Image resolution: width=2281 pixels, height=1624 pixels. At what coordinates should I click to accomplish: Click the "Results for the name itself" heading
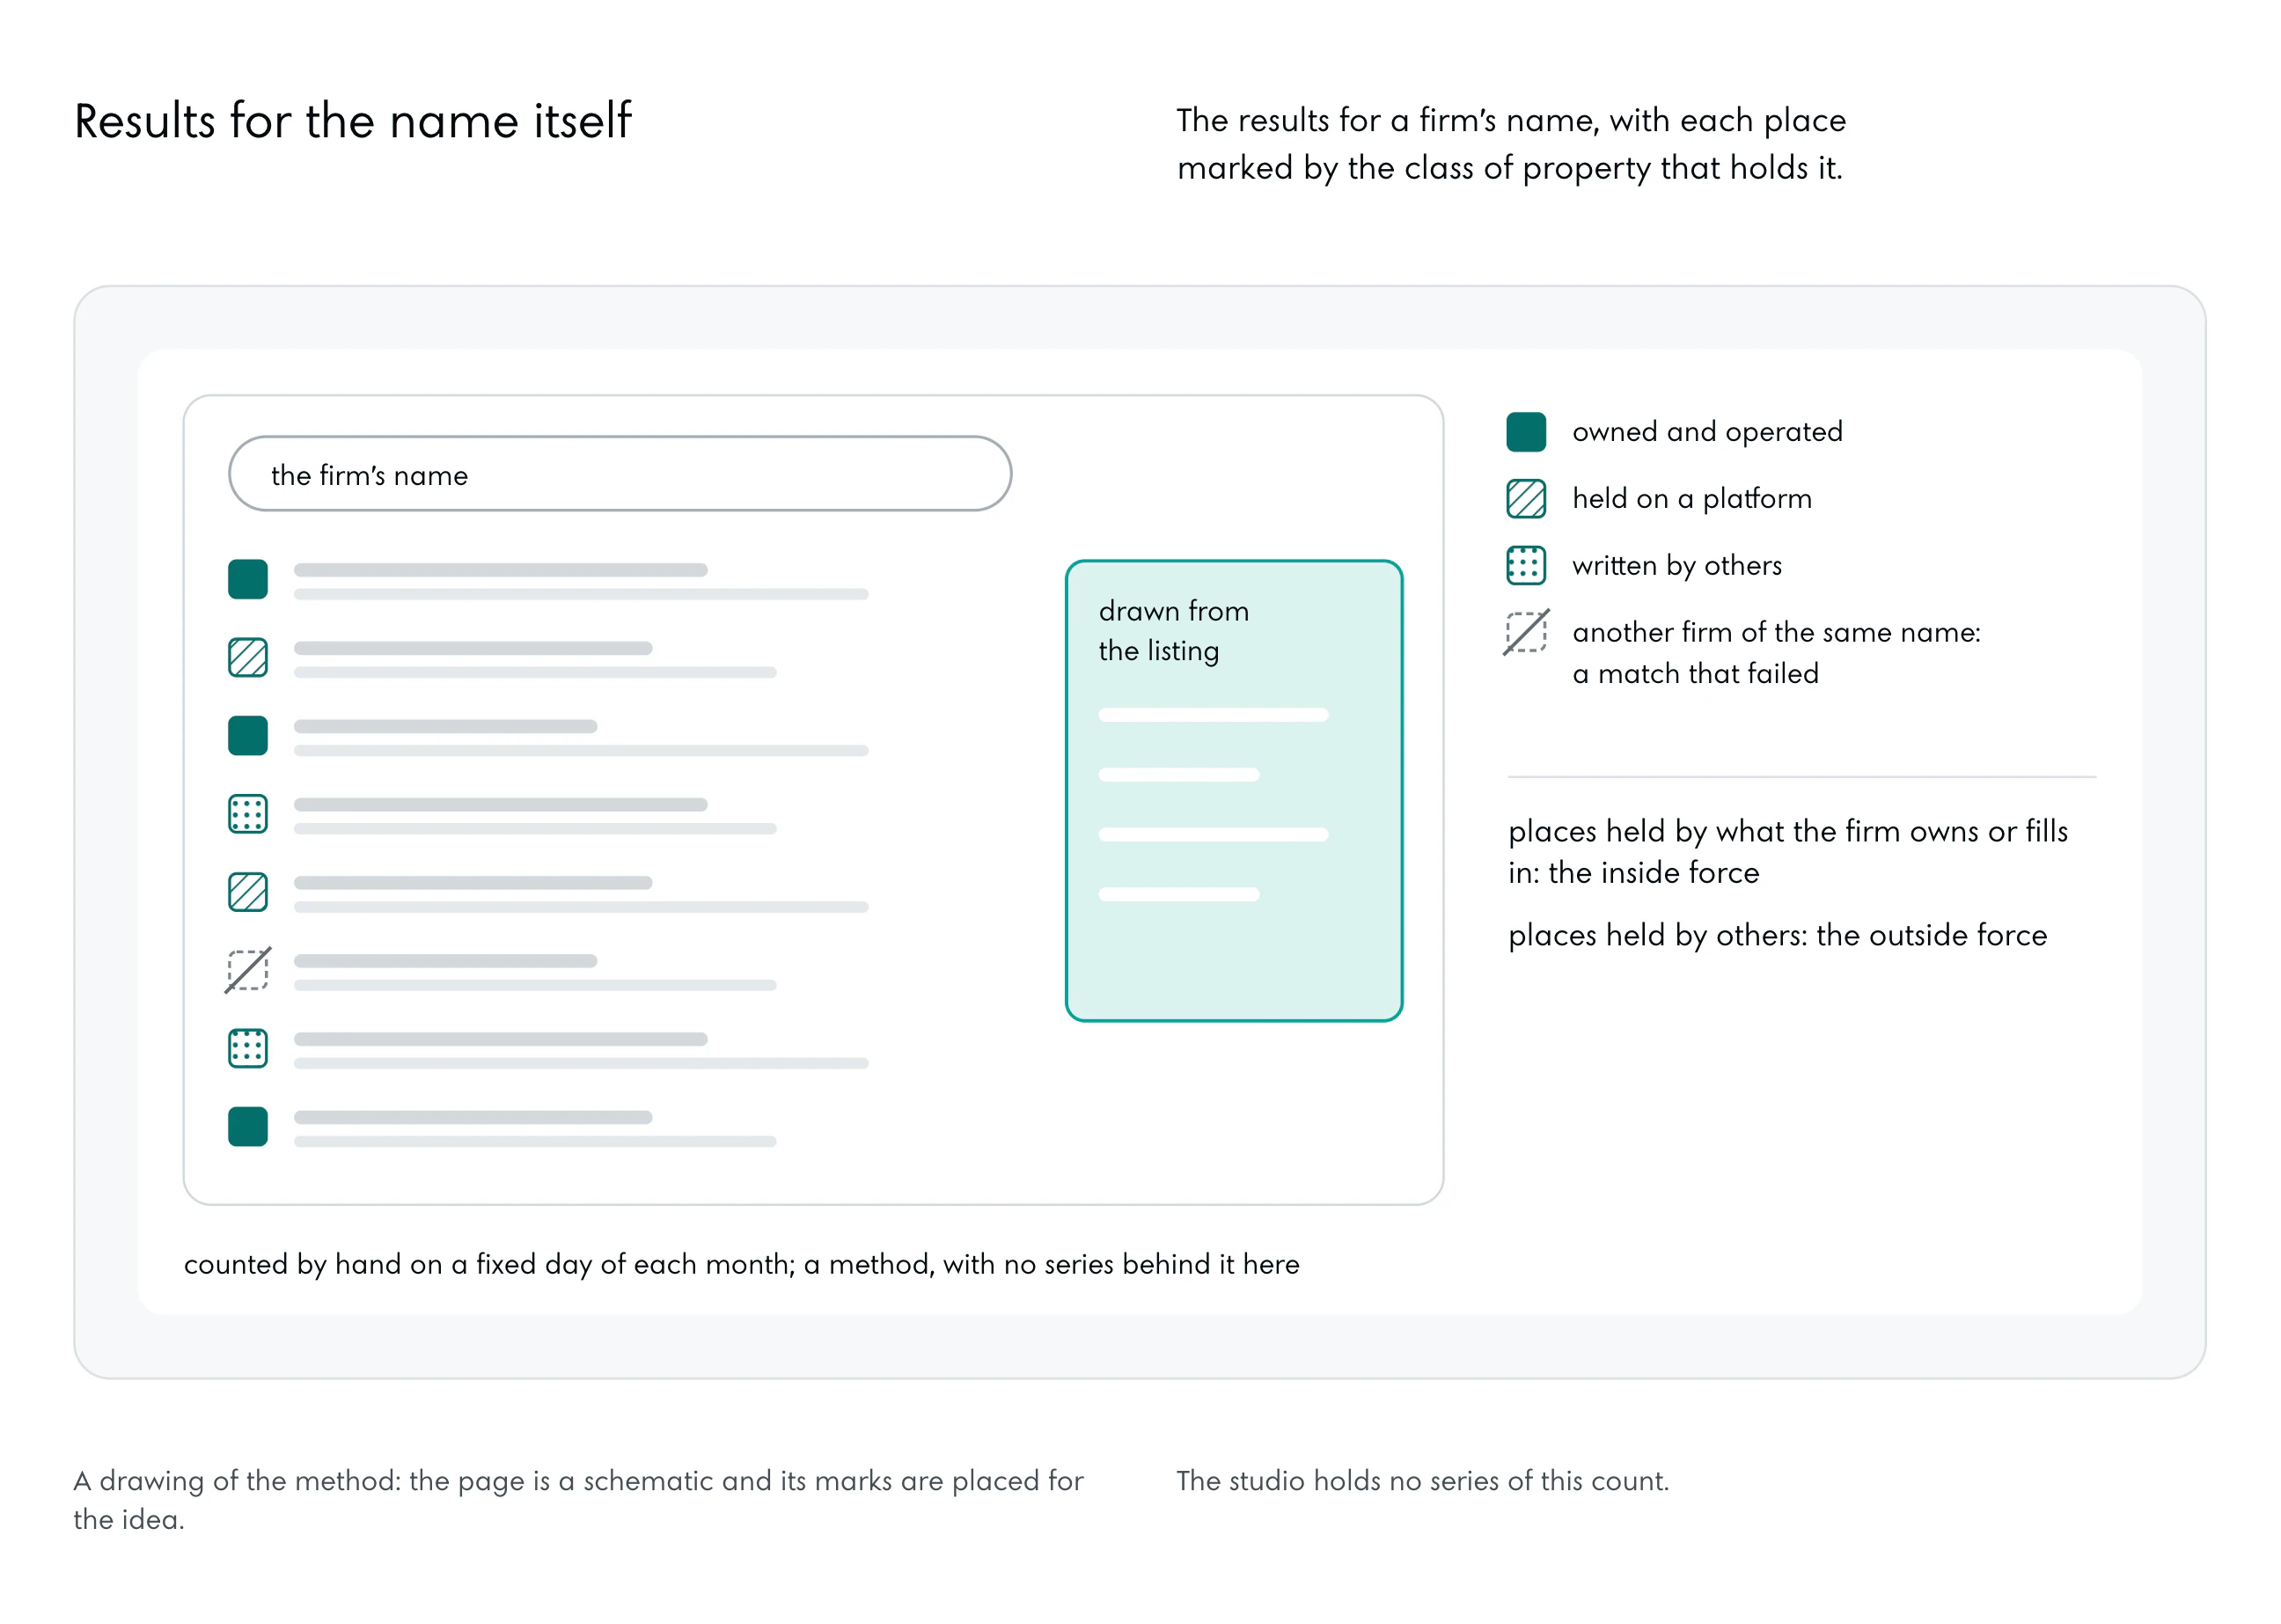(x=353, y=121)
